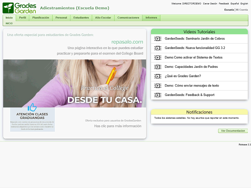The height and width of the screenshot is (188, 251).
Task: Play video icon for Nueva funcionalidad GG 3.2
Action: point(158,48)
